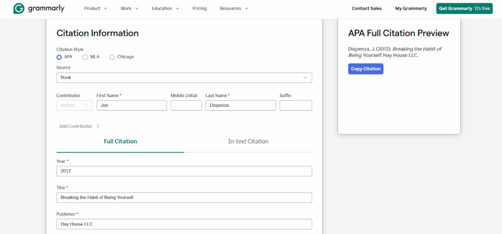
Task: Open the Contributor Author dropdown
Action: pyautogui.click(x=75, y=105)
